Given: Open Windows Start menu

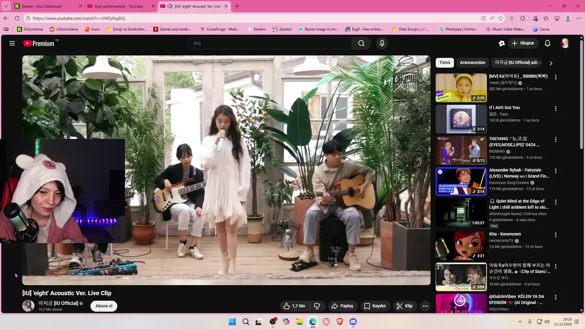Looking at the screenshot, I should click(232, 322).
